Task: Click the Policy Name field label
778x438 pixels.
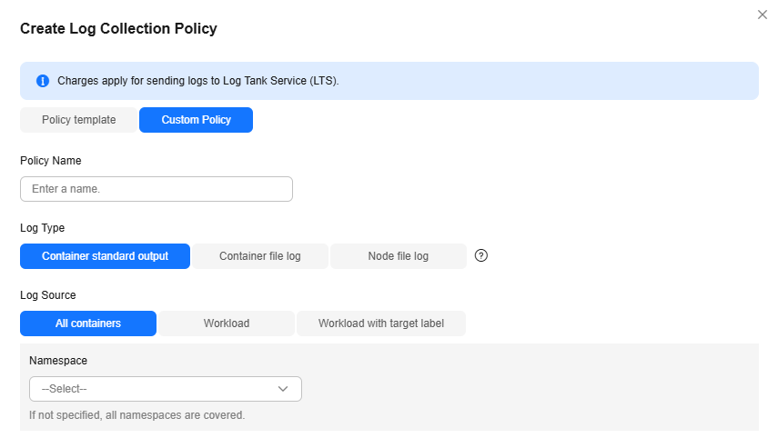Action: click(51, 161)
